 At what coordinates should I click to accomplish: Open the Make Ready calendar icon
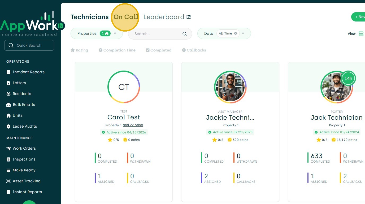point(8,170)
